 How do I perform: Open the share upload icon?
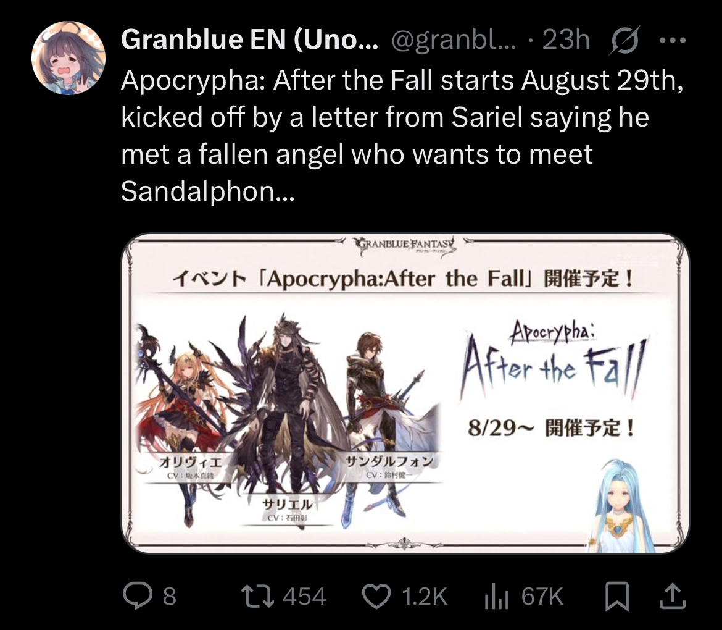click(673, 596)
